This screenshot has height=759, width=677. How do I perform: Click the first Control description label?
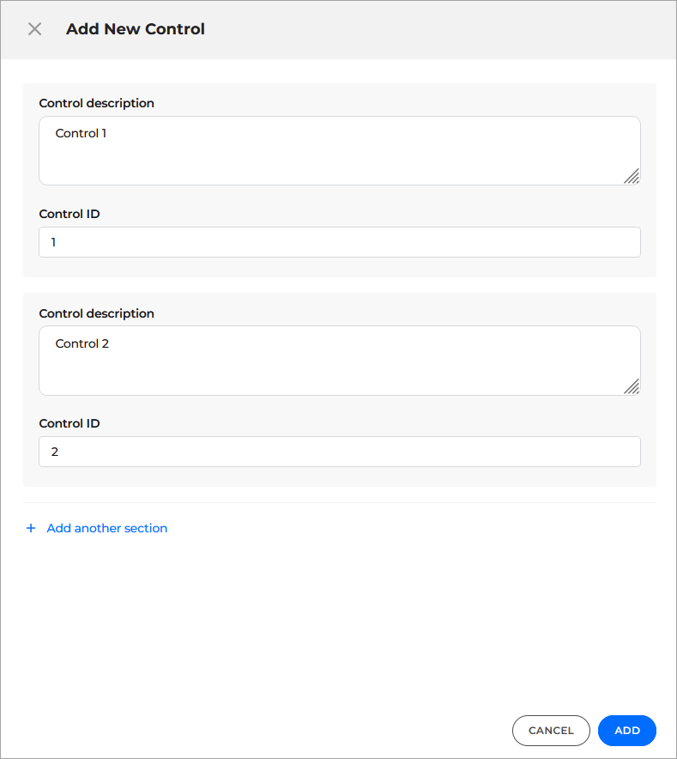96,103
